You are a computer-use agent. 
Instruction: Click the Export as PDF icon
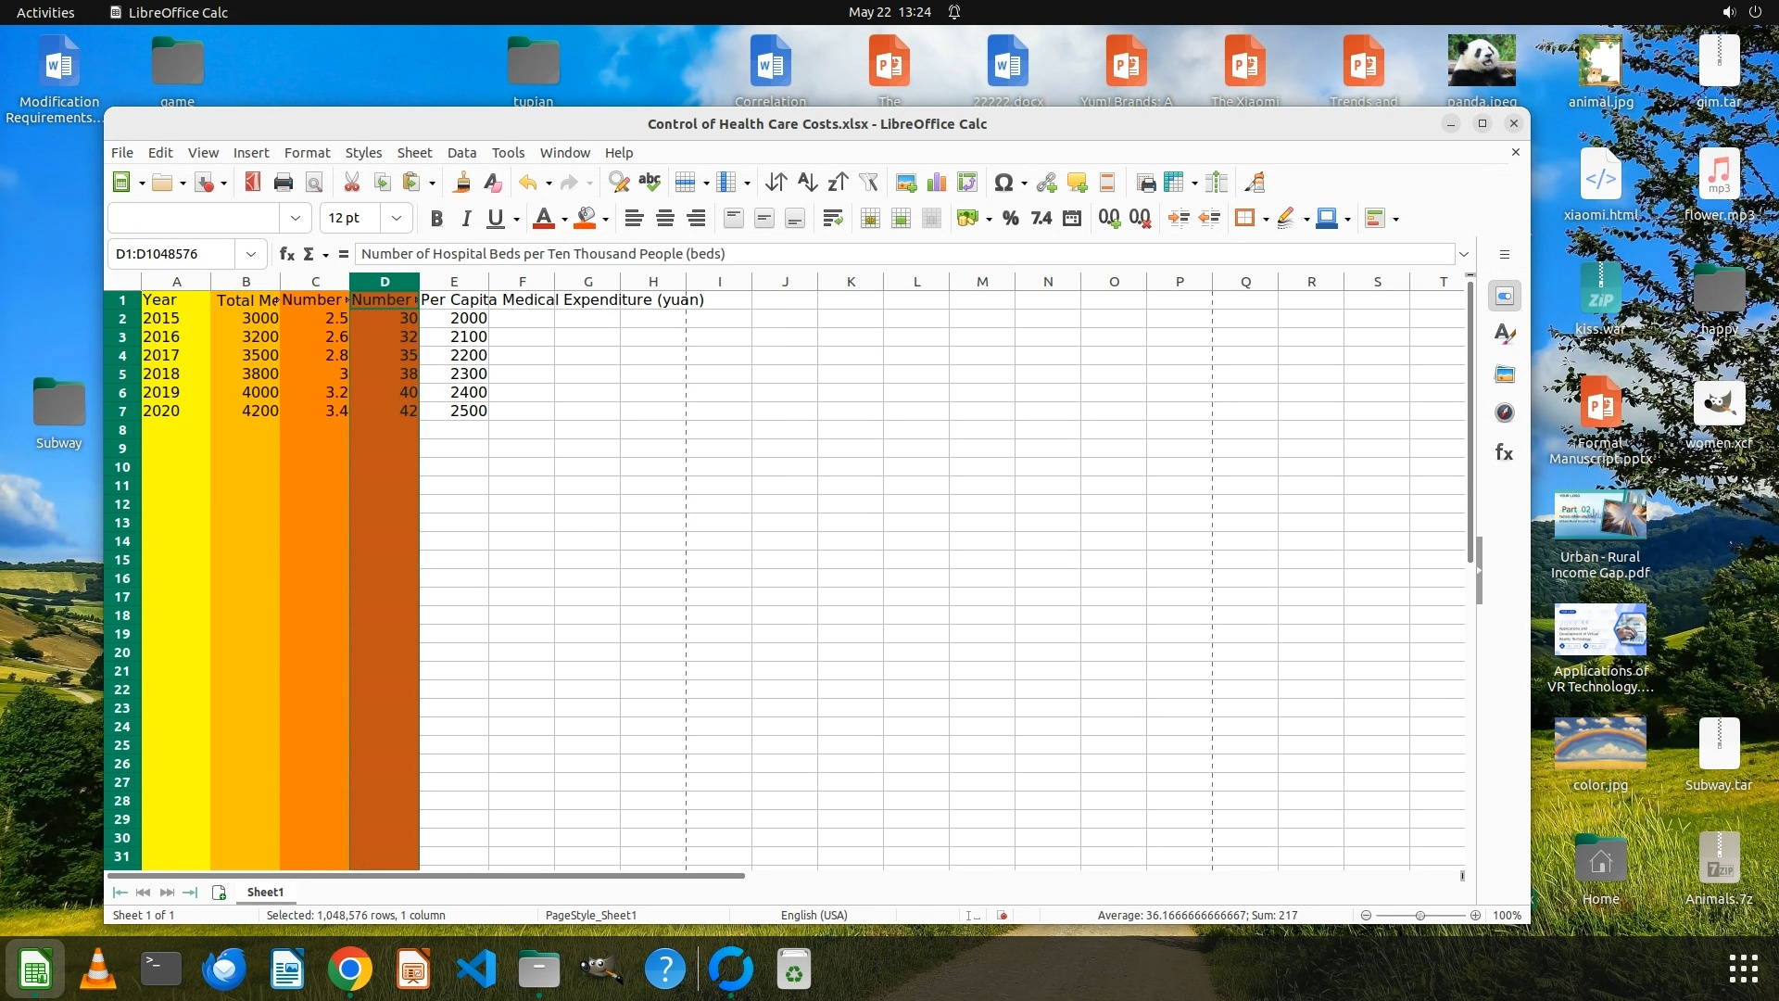(252, 183)
